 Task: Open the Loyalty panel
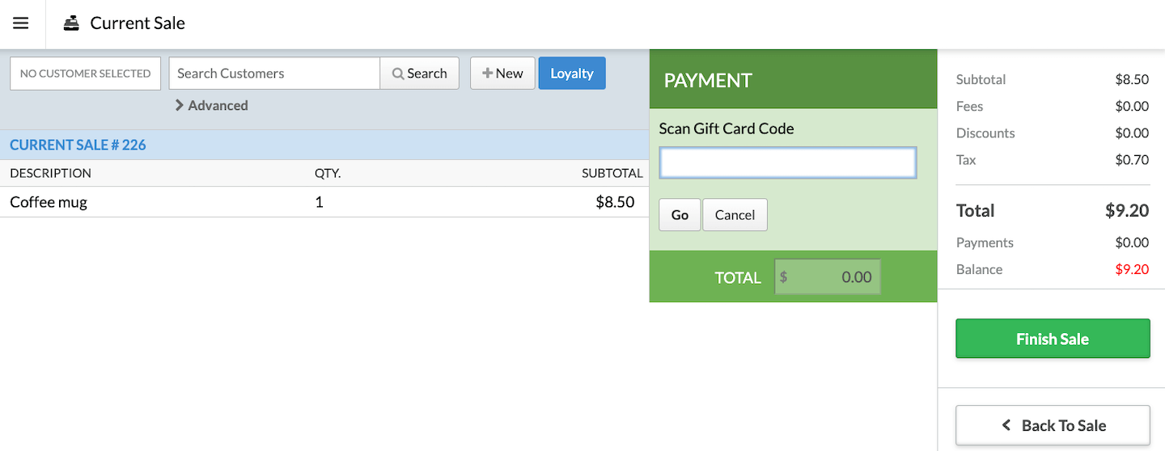click(572, 74)
